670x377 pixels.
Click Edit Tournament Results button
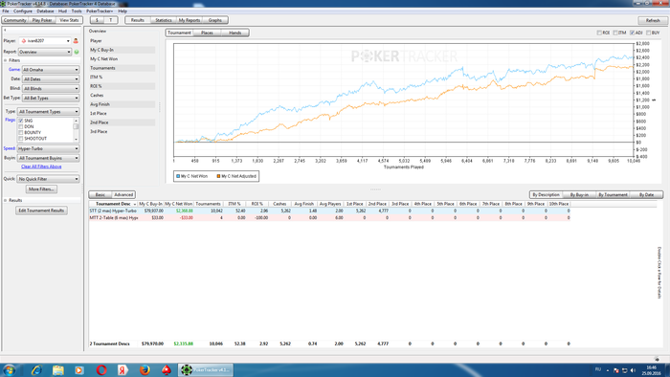click(x=41, y=211)
